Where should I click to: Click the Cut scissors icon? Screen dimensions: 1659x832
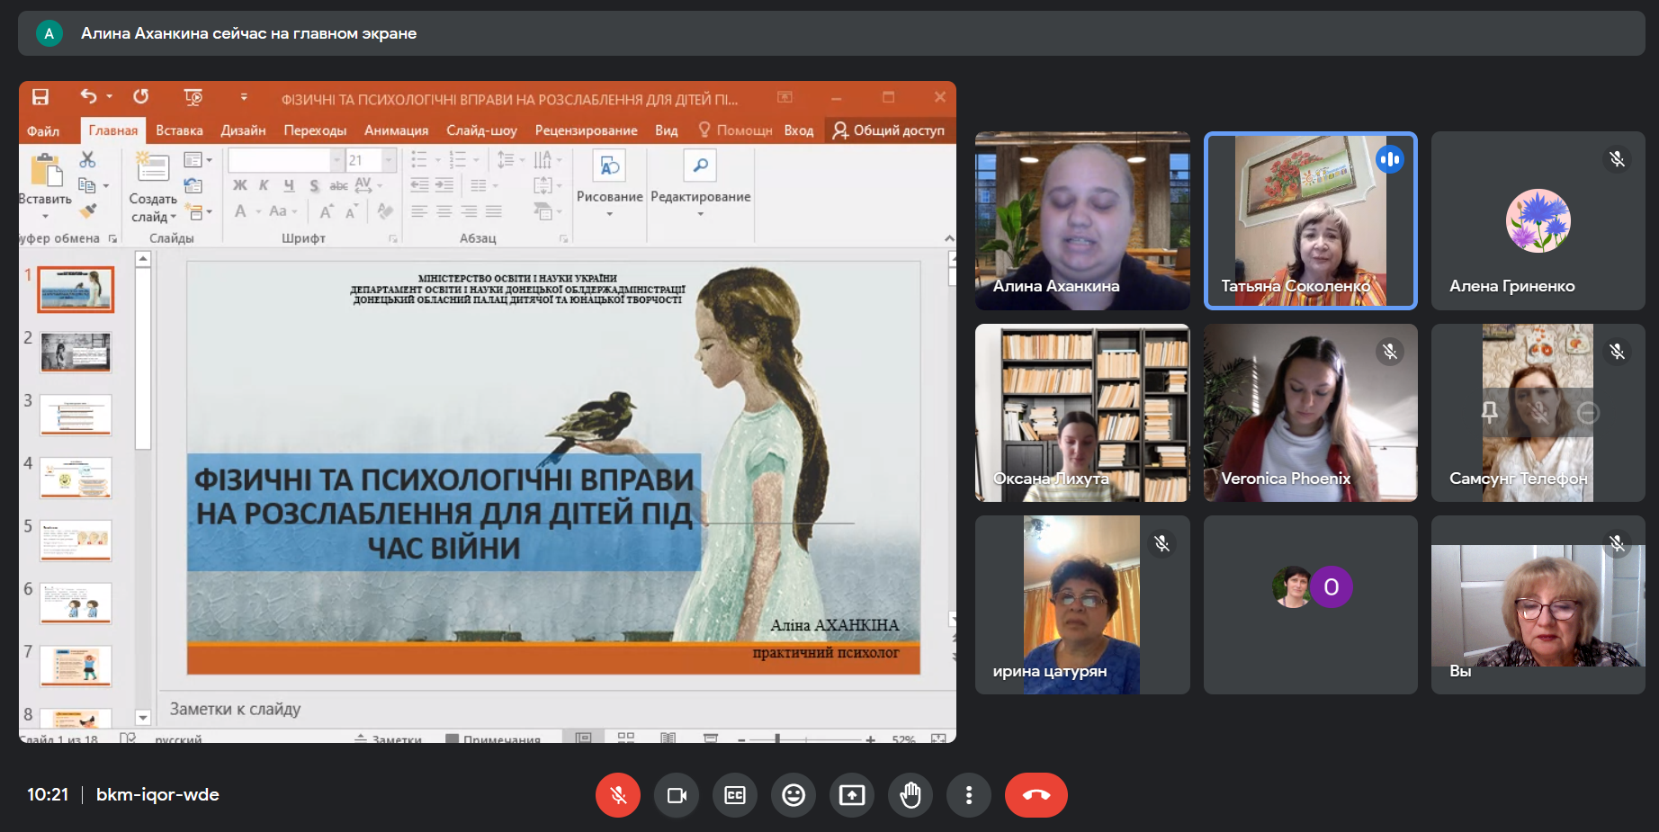(87, 160)
